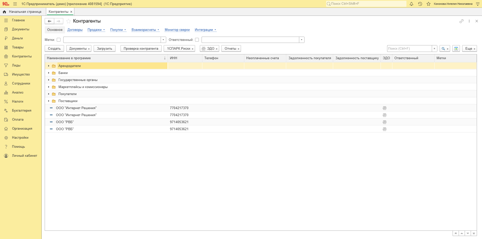Open the 1СПАРК Риски dropdown
Viewport: 482px width, 239px height.
179,49
